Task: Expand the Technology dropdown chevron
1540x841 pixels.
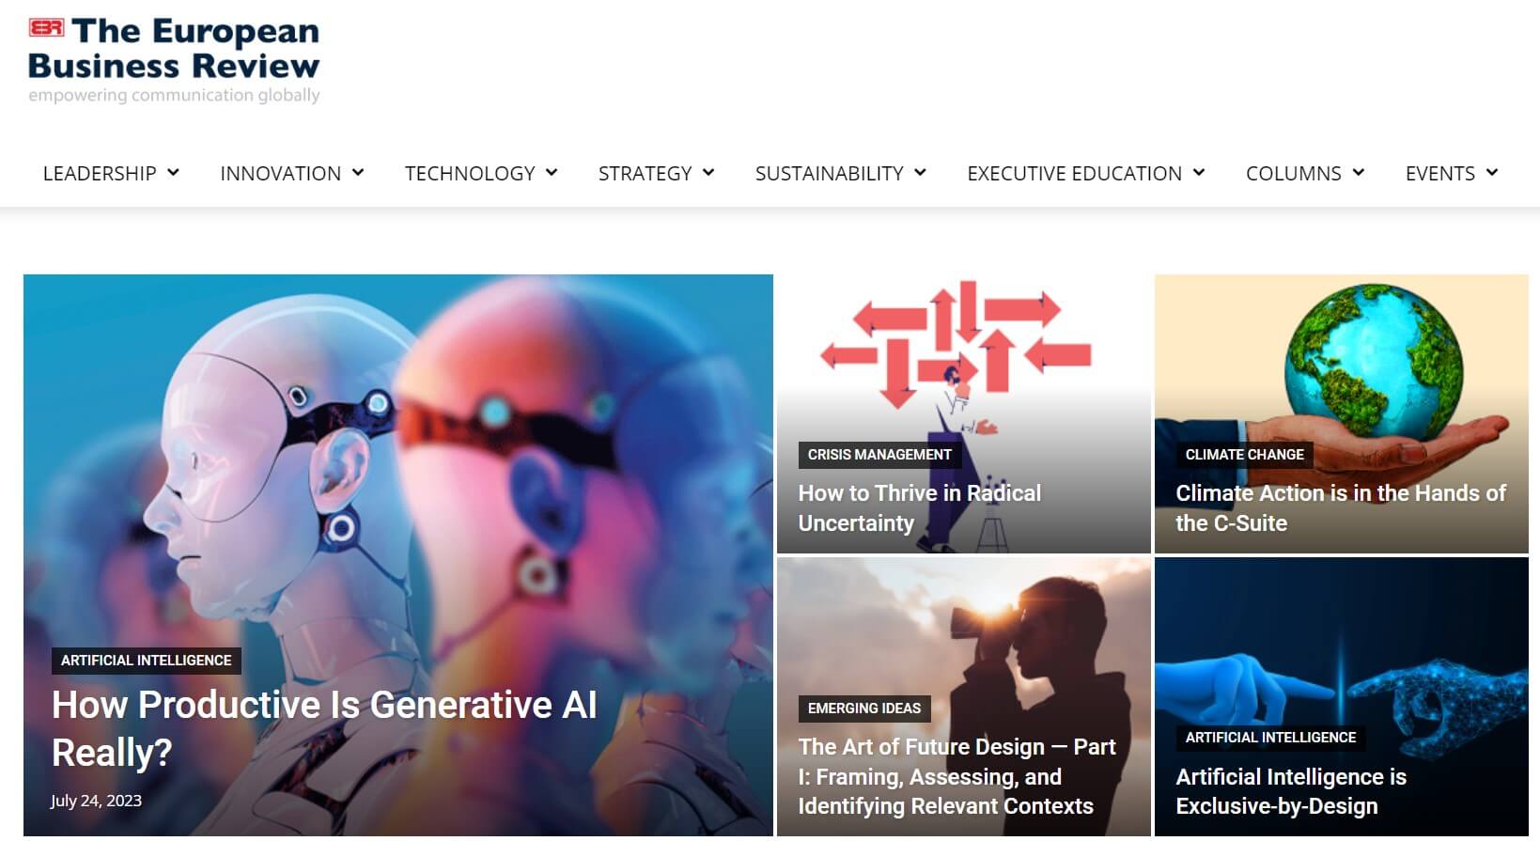Action: pos(552,173)
